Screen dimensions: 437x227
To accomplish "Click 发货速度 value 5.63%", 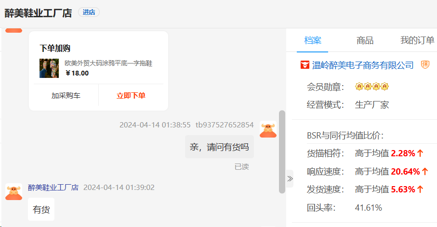I will [403, 189].
